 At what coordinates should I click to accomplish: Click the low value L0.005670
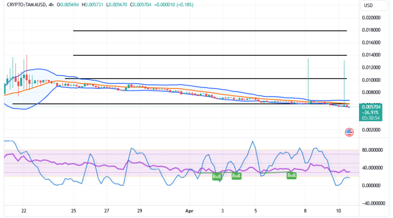(117, 5)
